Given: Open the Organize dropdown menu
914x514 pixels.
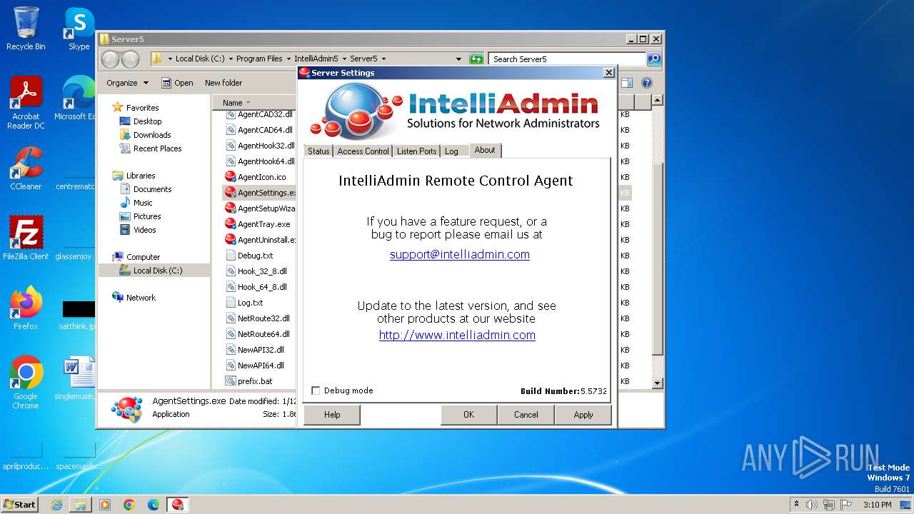Looking at the screenshot, I should click(x=127, y=83).
